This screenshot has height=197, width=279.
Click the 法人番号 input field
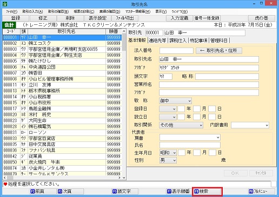pyautogui.click(x=176, y=51)
